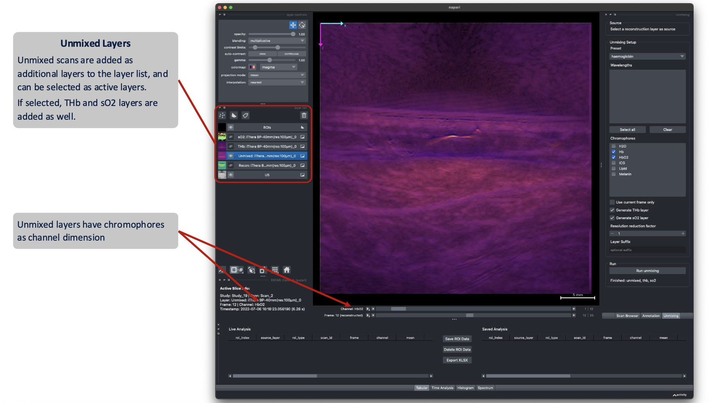Open the Time Analysis tab
The width and height of the screenshot is (713, 403).
(442, 388)
